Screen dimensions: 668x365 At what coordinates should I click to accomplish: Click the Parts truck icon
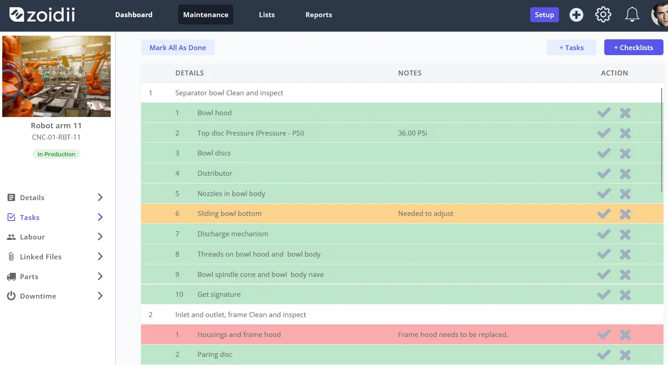pos(11,276)
